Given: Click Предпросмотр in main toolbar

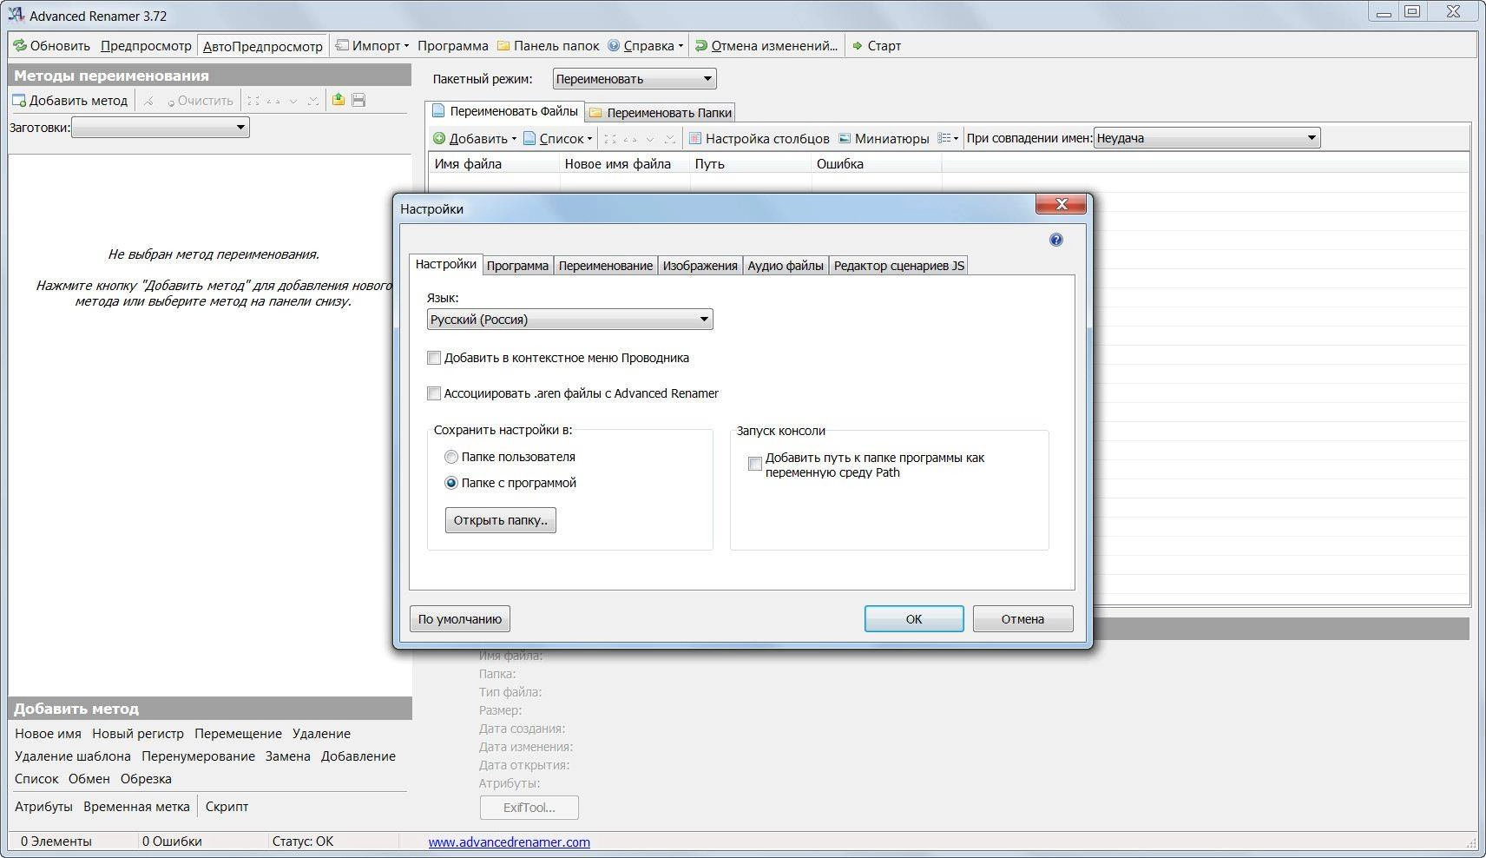Looking at the screenshot, I should (x=146, y=46).
